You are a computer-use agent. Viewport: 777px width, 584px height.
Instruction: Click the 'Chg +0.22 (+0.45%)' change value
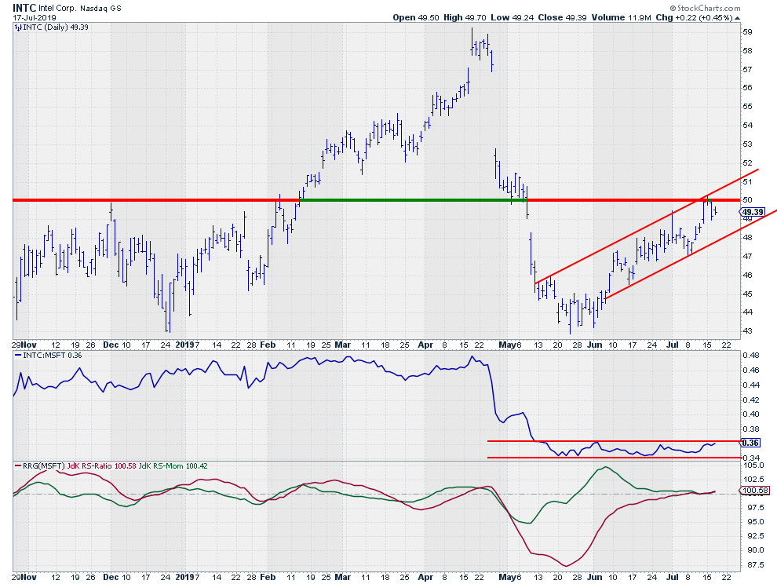click(x=694, y=17)
